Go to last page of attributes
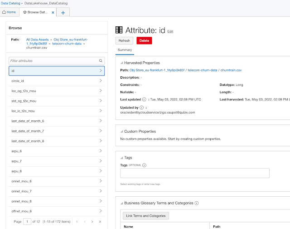The height and width of the screenshot is (229, 290). [x=100, y=222]
